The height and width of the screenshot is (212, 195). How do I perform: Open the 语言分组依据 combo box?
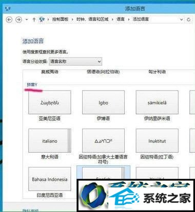coord(75,61)
